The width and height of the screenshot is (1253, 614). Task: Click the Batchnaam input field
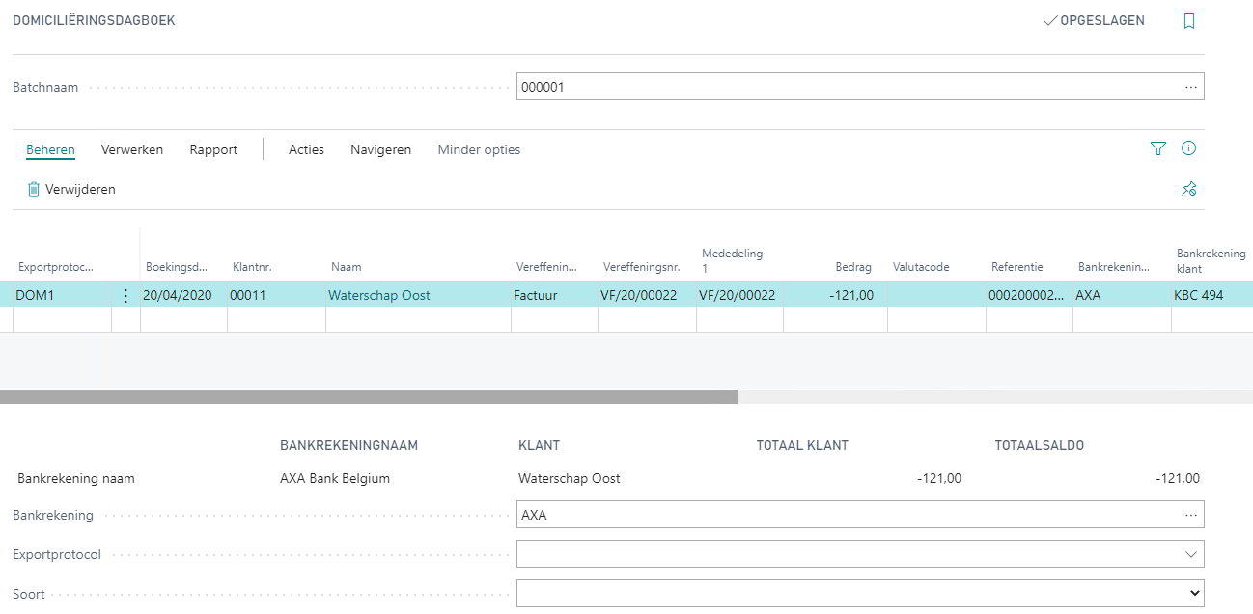point(849,87)
